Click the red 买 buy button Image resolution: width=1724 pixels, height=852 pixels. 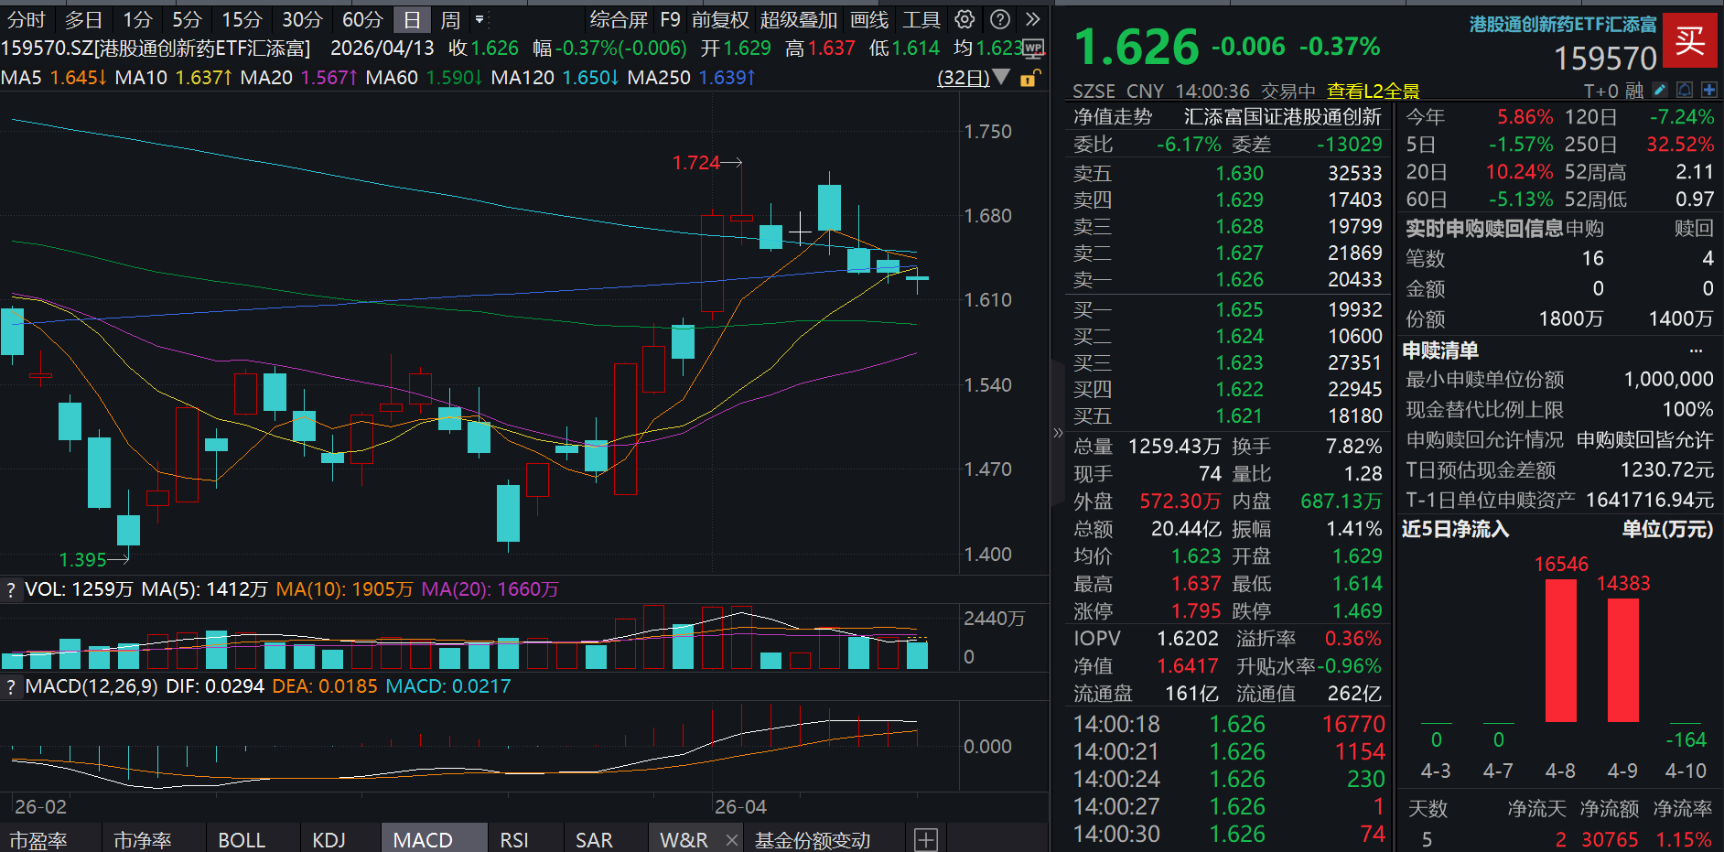pyautogui.click(x=1689, y=40)
